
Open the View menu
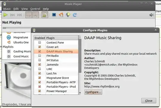[24, 9]
